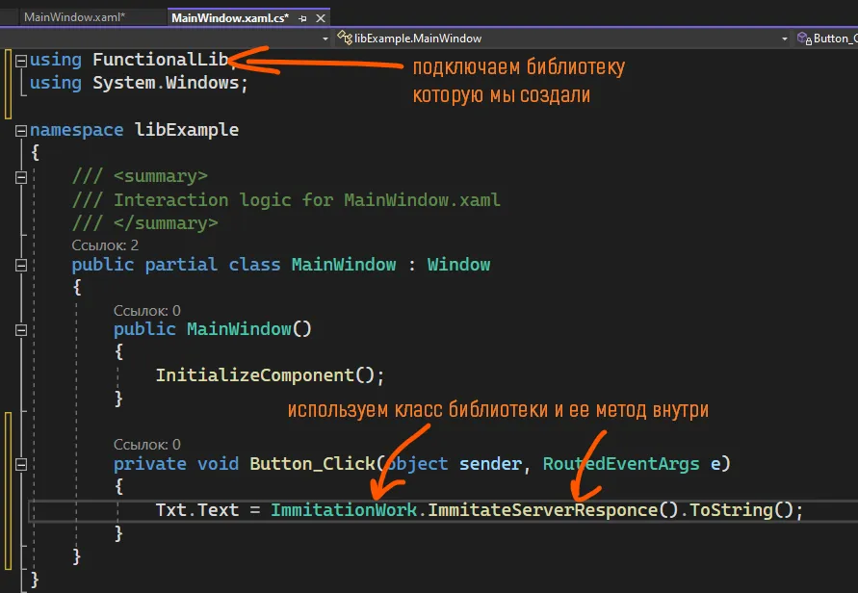
Task: Click the opening <summary> comment line
Action: tap(140, 176)
